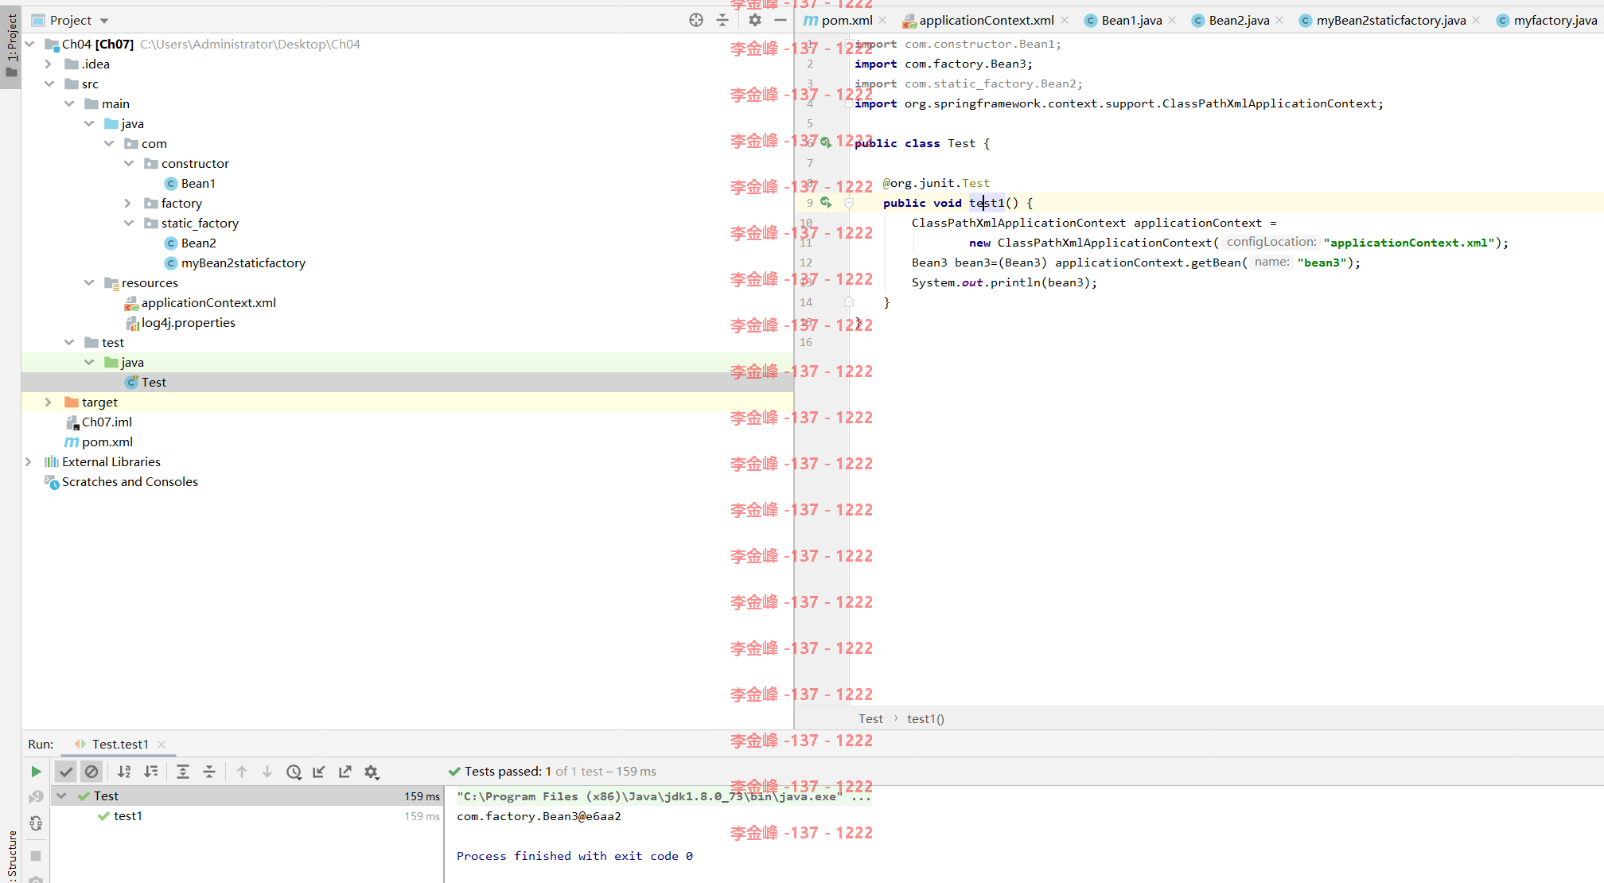1604x883 pixels.
Task: Close the Bean1.java tab
Action: [1172, 20]
